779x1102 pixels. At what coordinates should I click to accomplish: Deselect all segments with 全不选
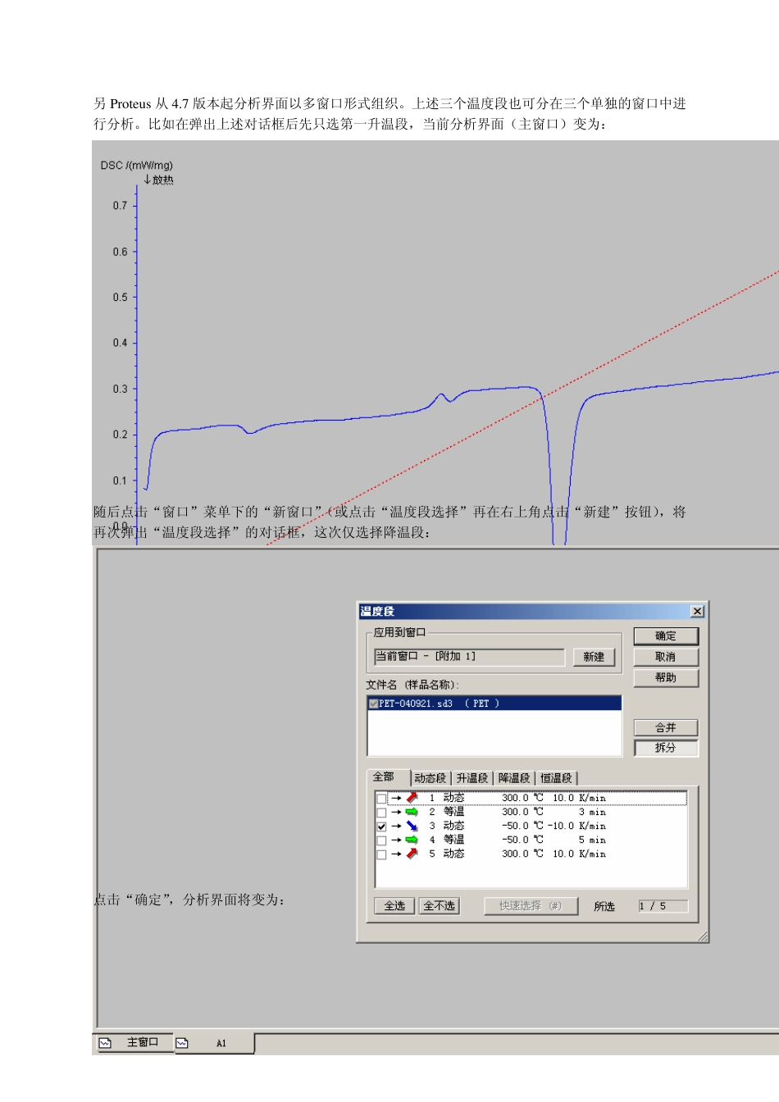[x=439, y=906]
